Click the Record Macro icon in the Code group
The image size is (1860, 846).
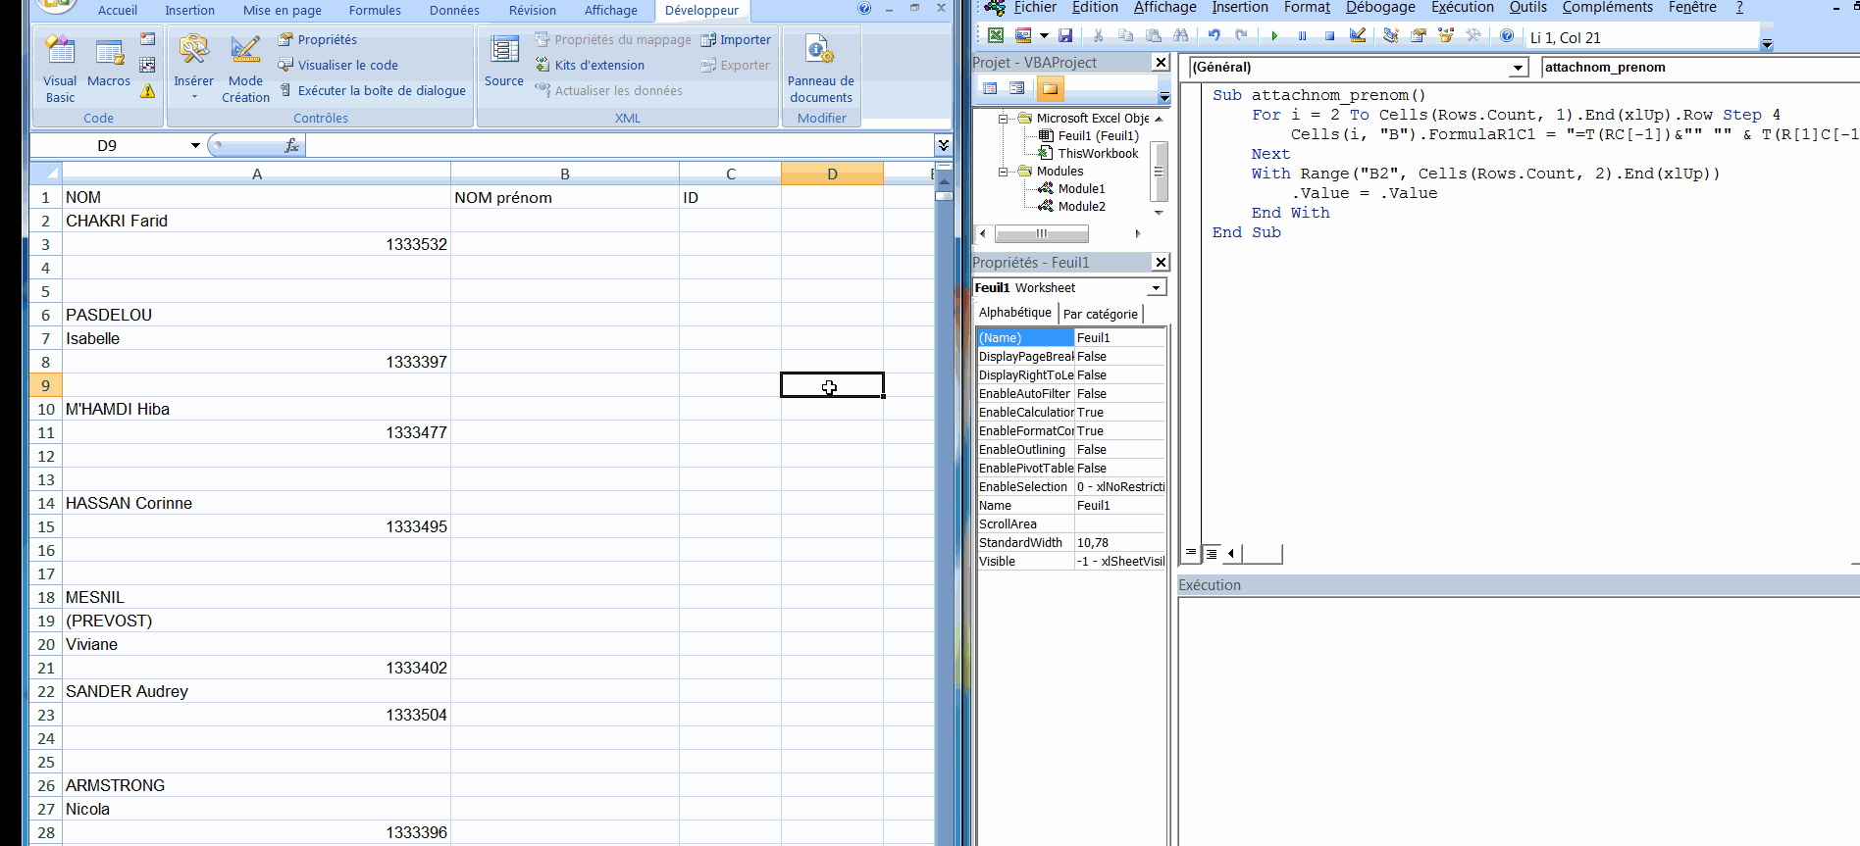[x=147, y=39]
